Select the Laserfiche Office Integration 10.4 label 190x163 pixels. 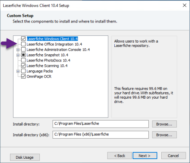[x=54, y=44]
